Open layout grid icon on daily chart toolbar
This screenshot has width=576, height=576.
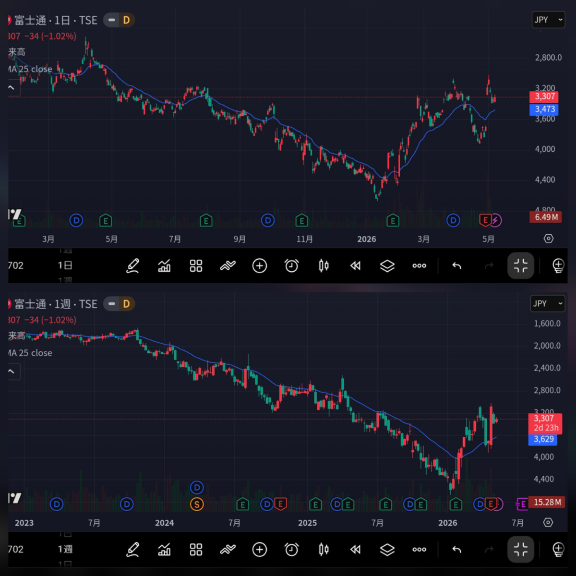tap(196, 265)
